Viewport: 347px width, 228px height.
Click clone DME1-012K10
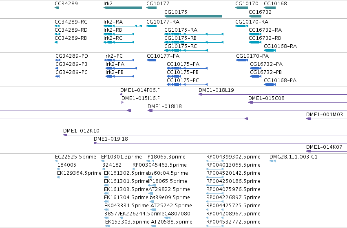pos(81,131)
